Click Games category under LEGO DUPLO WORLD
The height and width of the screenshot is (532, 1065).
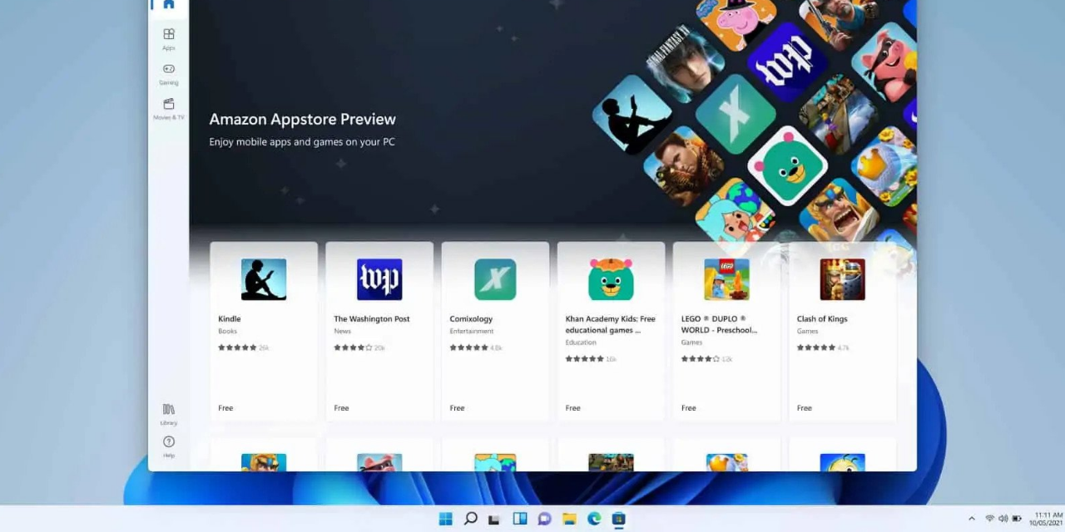[691, 342]
